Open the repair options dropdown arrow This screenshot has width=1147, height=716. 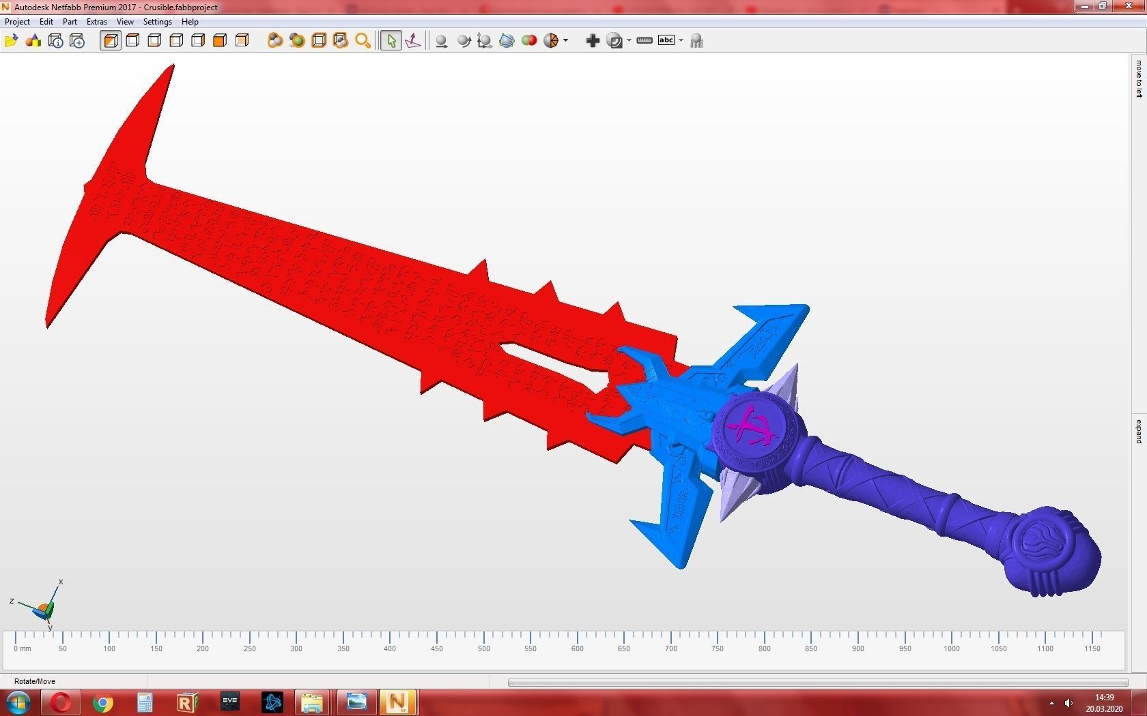pyautogui.click(x=565, y=41)
